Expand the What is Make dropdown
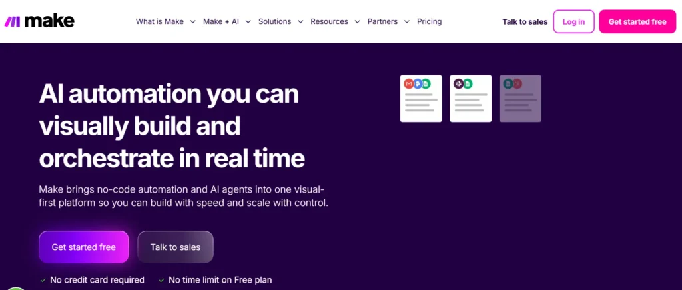Viewport: 682px width, 290px height. (165, 21)
